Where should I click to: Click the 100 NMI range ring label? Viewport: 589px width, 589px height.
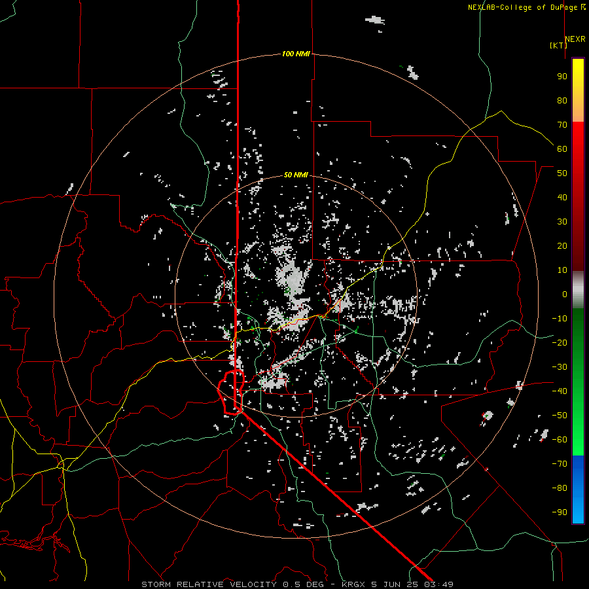point(296,54)
